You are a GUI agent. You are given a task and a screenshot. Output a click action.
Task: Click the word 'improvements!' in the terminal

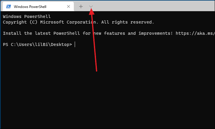point(156,33)
